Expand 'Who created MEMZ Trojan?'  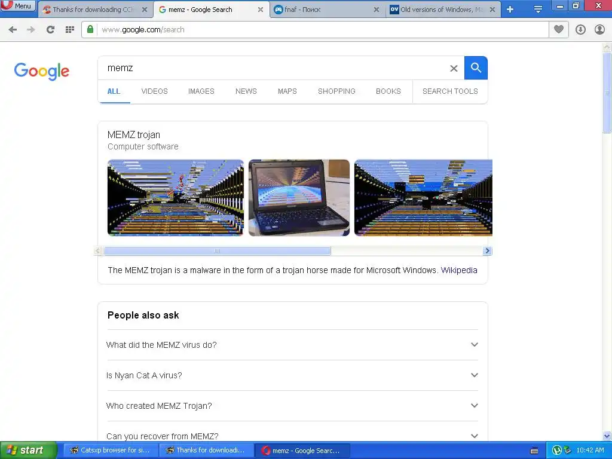click(292, 406)
